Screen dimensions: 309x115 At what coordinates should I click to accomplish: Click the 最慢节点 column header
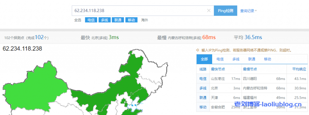tap(250, 69)
